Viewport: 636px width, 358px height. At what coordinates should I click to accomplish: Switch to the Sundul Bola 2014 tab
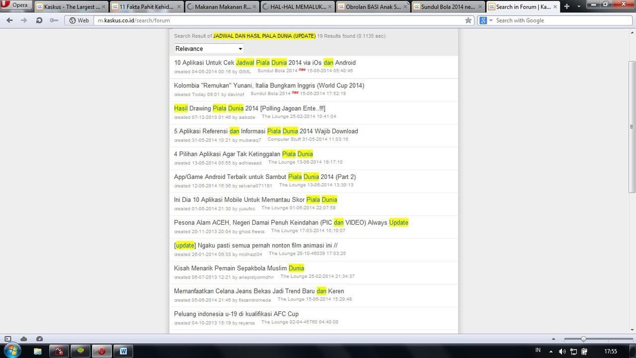click(449, 7)
